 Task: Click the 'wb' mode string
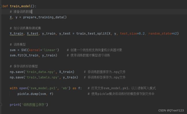65,88
